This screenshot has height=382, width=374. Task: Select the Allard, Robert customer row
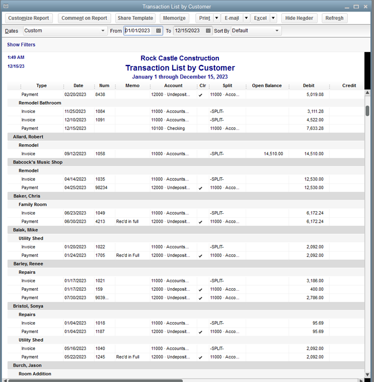click(186, 137)
